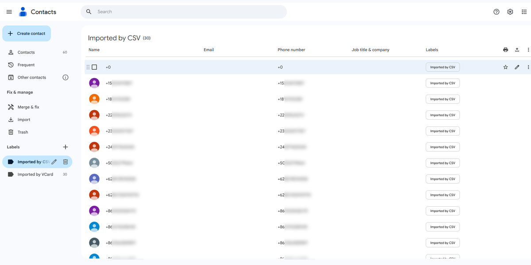The width and height of the screenshot is (531, 265).
Task: Open the Trash
Action: point(37,132)
